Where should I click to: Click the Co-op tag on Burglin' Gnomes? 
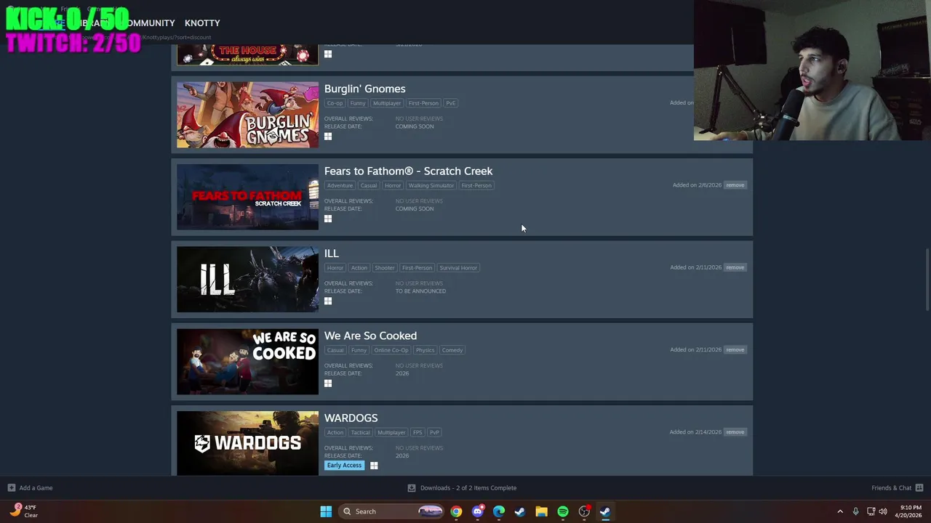[335, 103]
